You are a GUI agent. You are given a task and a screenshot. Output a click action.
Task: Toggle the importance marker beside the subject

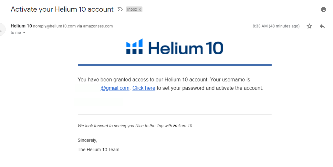pyautogui.click(x=120, y=9)
